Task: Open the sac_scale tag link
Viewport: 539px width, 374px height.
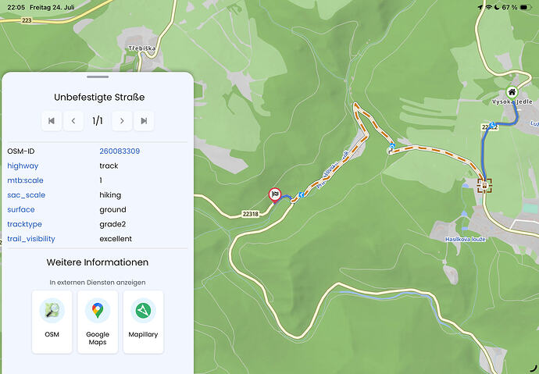Action: pos(26,195)
